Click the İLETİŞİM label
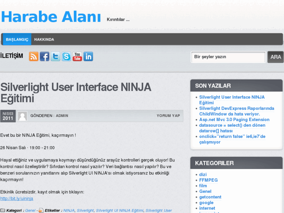Screen dimensions: 284x213 pyautogui.click(x=12, y=56)
